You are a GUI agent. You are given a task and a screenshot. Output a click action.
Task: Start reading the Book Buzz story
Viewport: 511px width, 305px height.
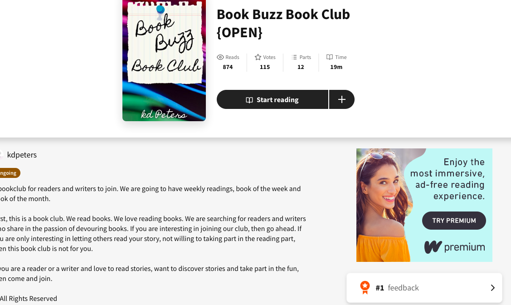point(273,99)
